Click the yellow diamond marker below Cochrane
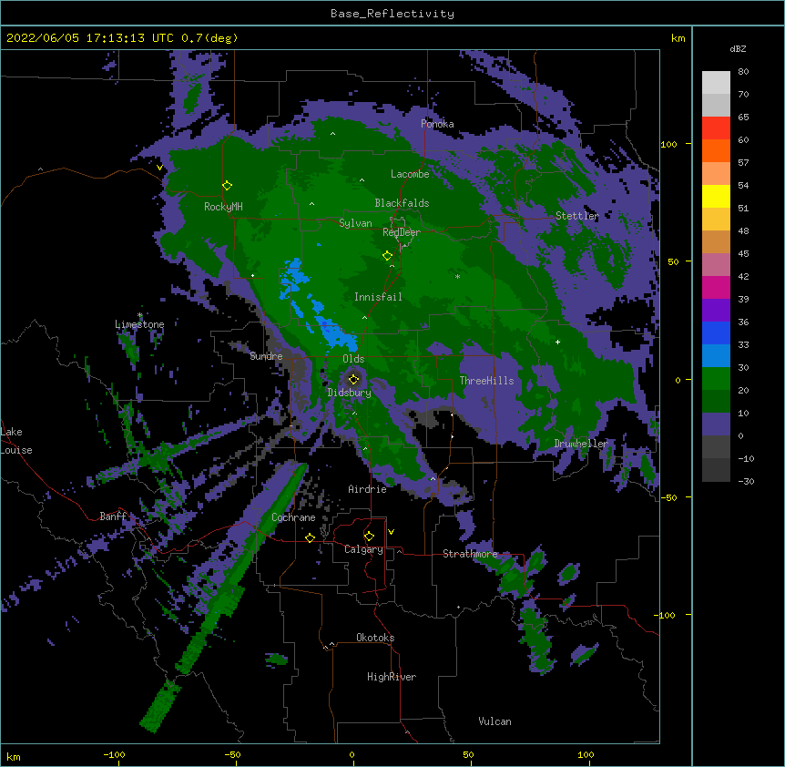Image resolution: width=785 pixels, height=767 pixels. (310, 538)
